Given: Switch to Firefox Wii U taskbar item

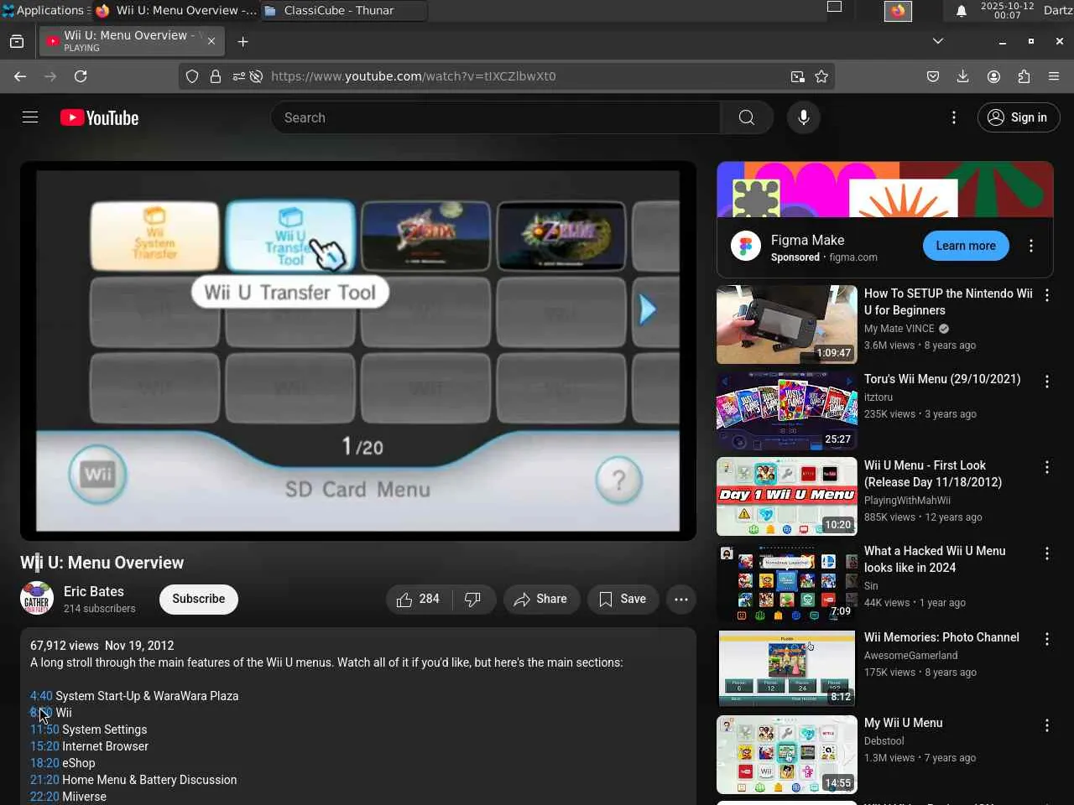Looking at the screenshot, I should (177, 10).
